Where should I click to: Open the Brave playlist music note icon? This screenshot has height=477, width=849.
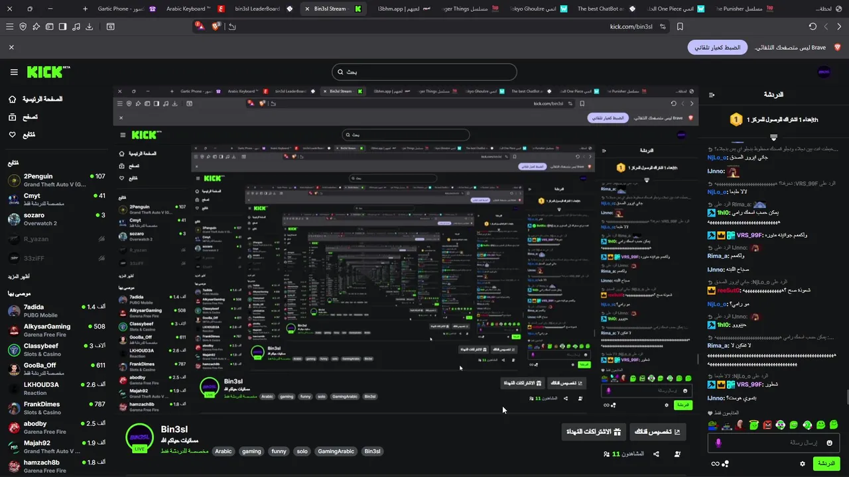click(76, 26)
